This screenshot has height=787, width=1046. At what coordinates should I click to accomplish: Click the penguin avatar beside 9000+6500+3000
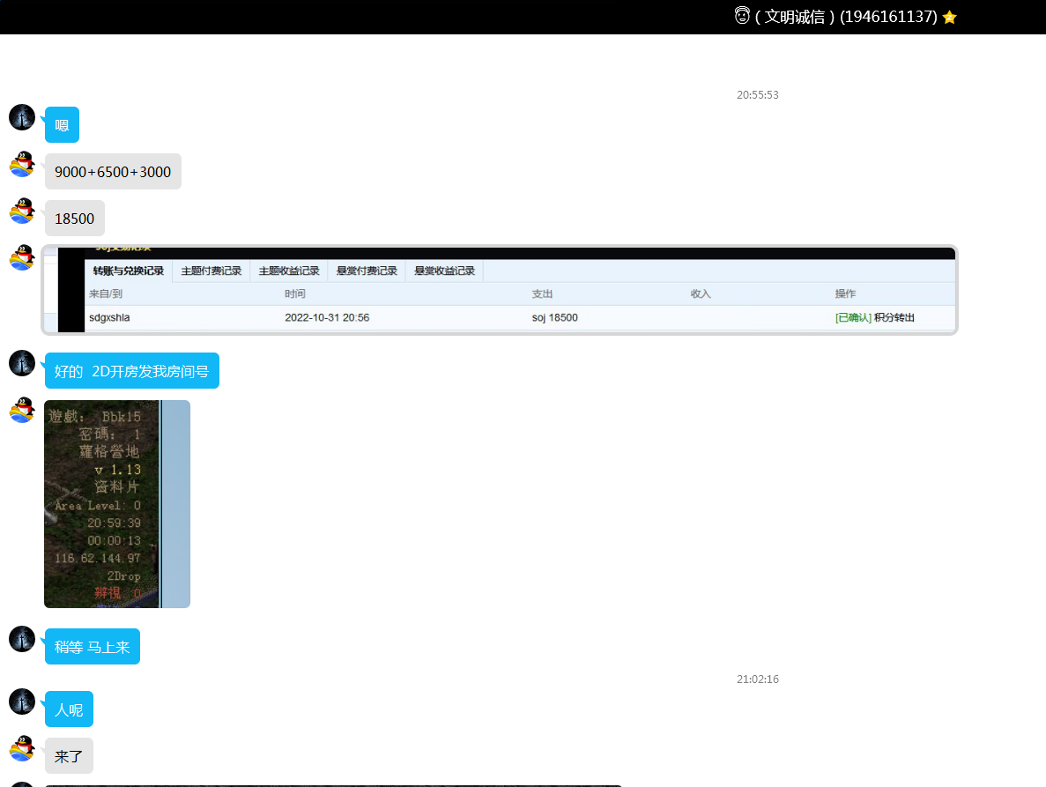tap(22, 164)
